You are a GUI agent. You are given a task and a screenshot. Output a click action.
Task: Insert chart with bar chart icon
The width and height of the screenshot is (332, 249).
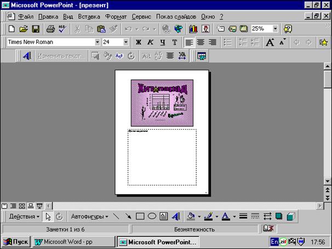point(193,28)
